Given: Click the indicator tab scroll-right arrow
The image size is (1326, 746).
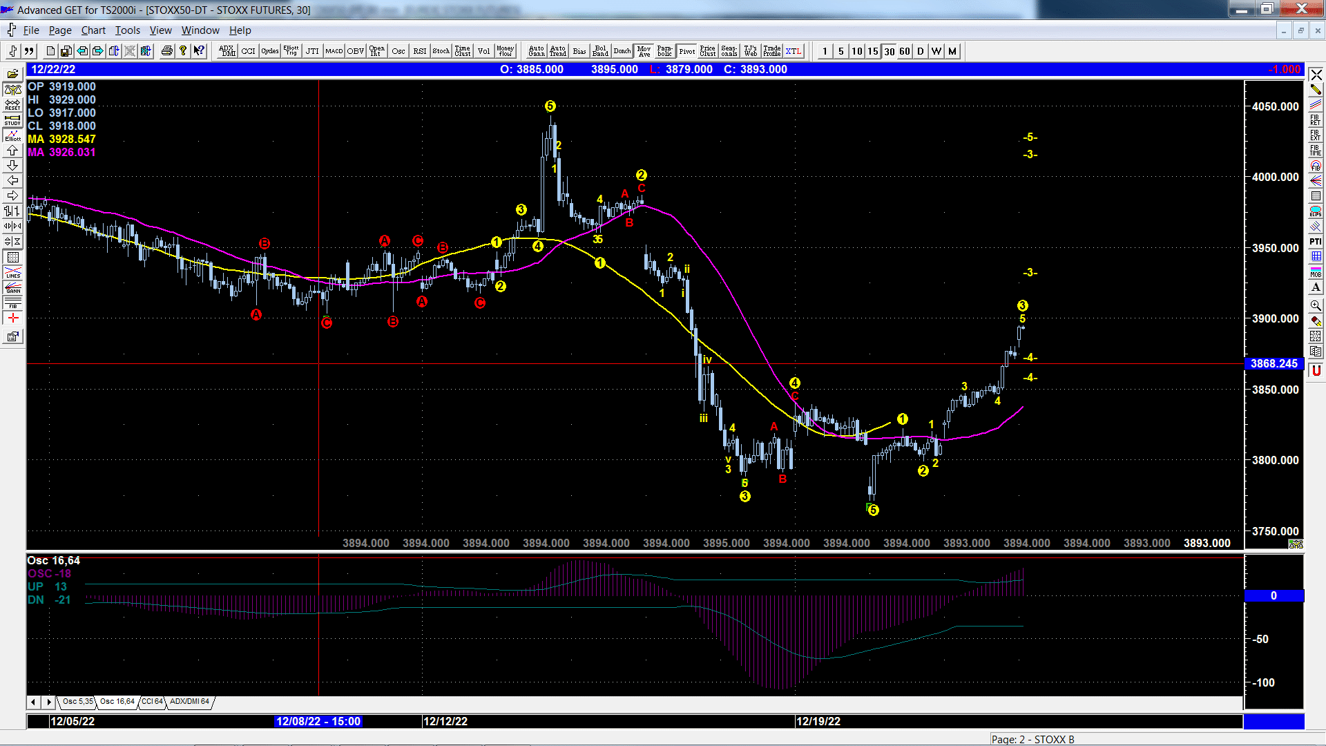Looking at the screenshot, I should tap(48, 702).
